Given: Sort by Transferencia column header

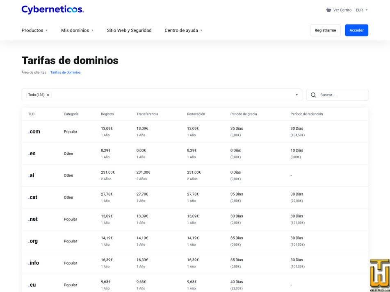Looking at the screenshot, I should tap(147, 114).
